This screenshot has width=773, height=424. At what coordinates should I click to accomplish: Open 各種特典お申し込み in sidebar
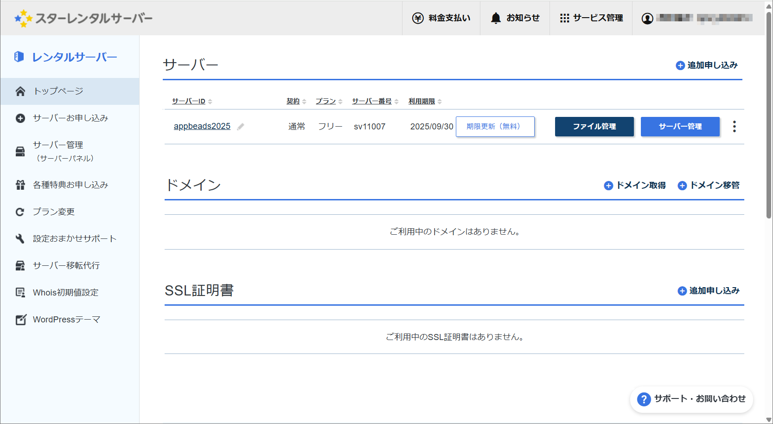point(70,185)
